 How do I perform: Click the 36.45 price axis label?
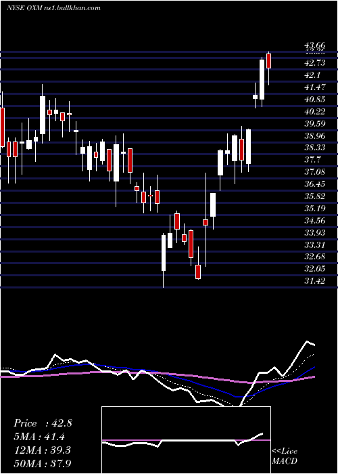click(315, 184)
